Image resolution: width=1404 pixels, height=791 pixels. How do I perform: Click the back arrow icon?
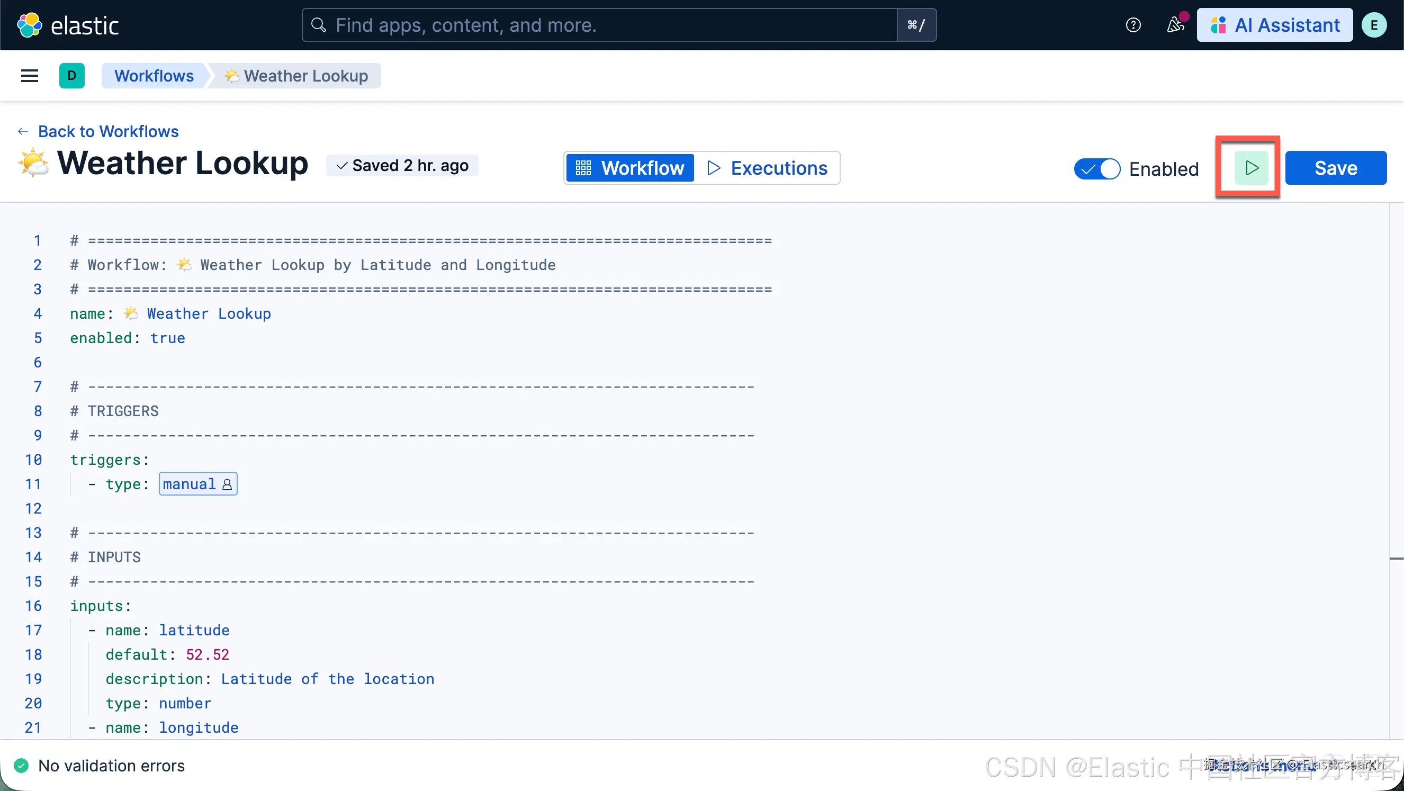[x=22, y=131]
